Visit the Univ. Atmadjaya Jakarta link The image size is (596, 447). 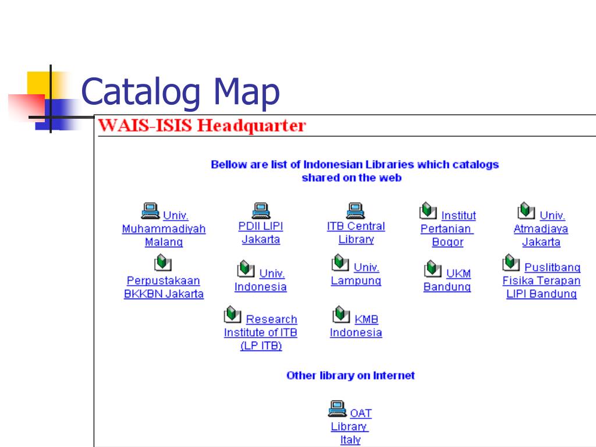tap(541, 229)
